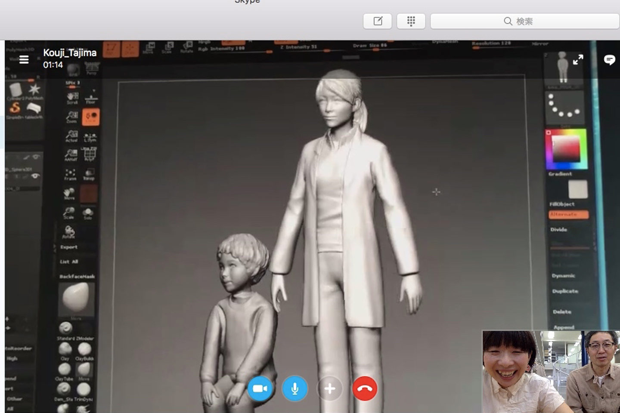Toggle the video camera in call controls
The height and width of the screenshot is (413, 620).
(x=260, y=388)
